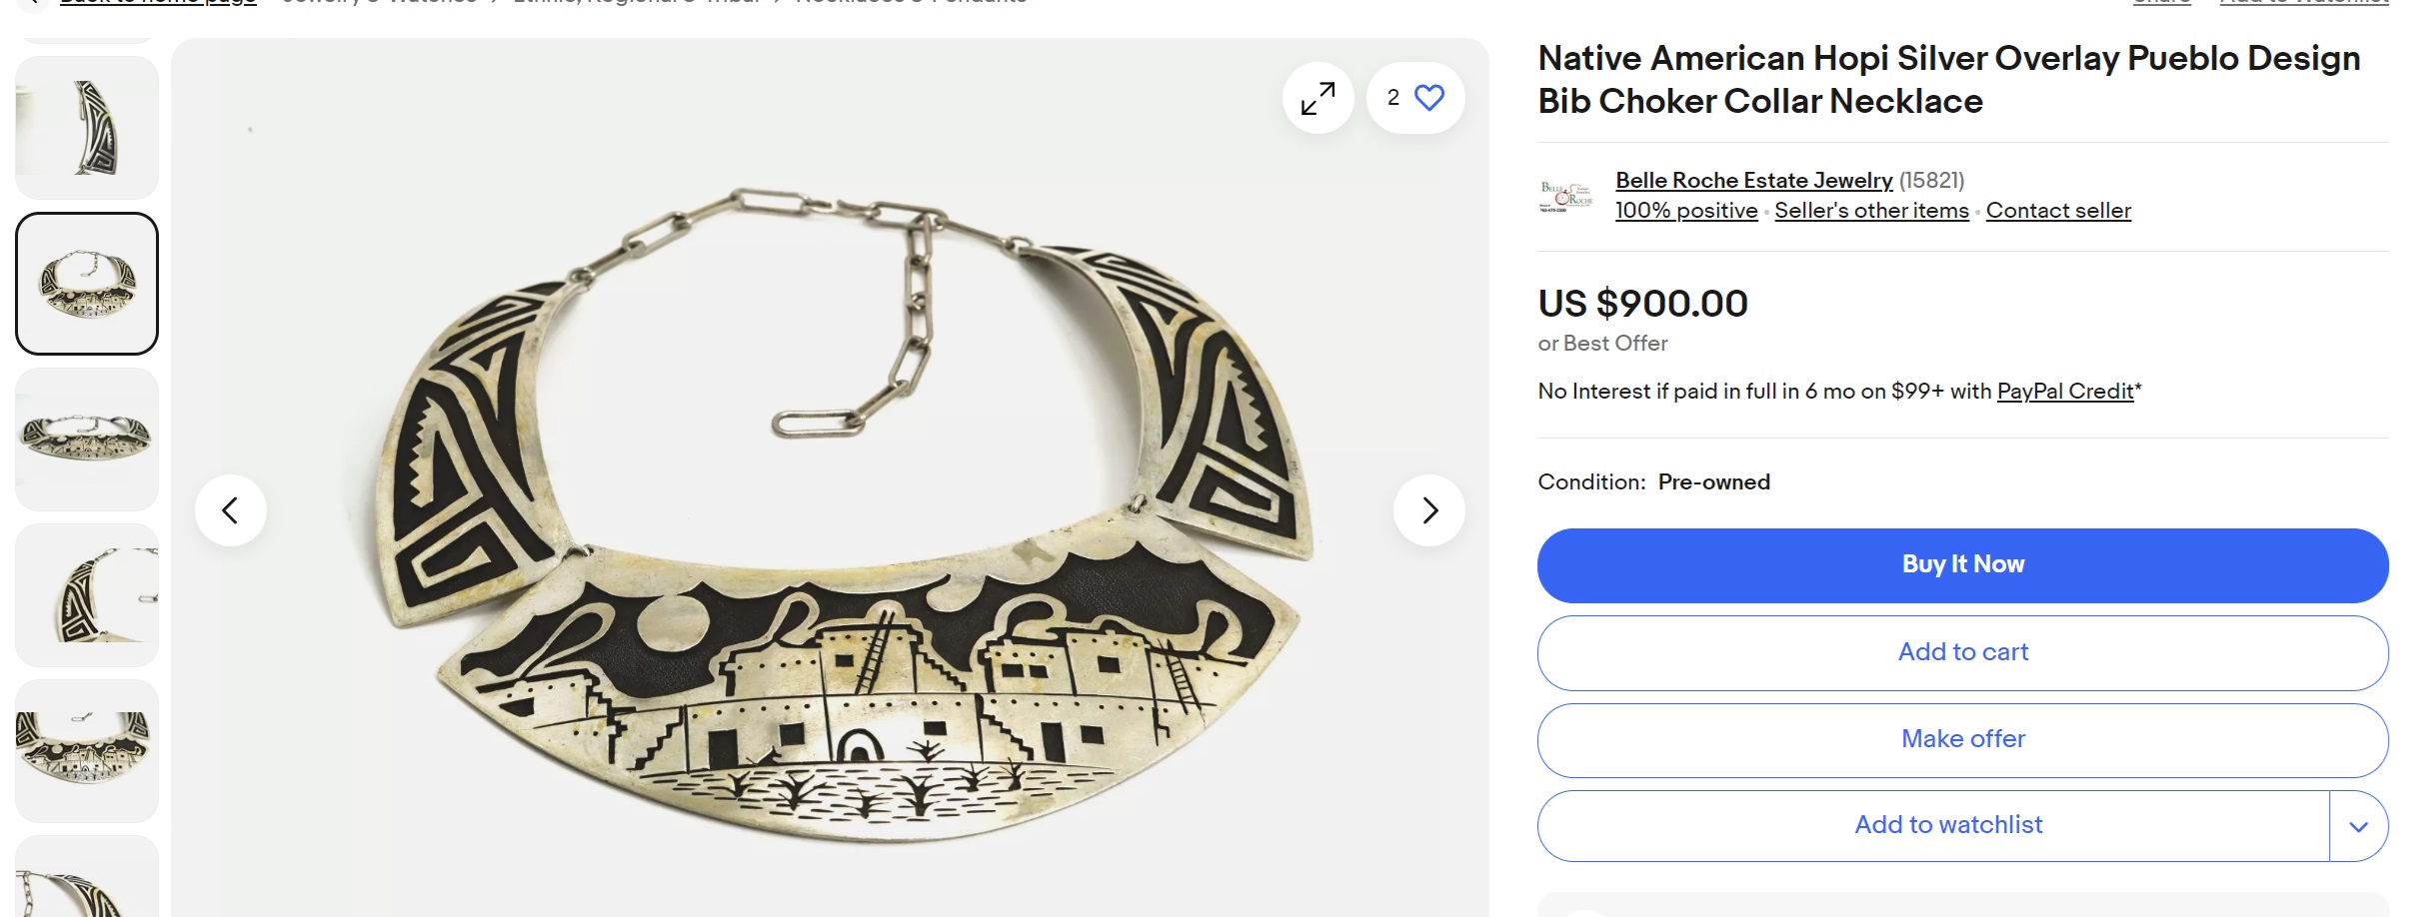View the seller's 100% positive feedback
The height and width of the screenshot is (917, 2435).
[x=1686, y=211]
